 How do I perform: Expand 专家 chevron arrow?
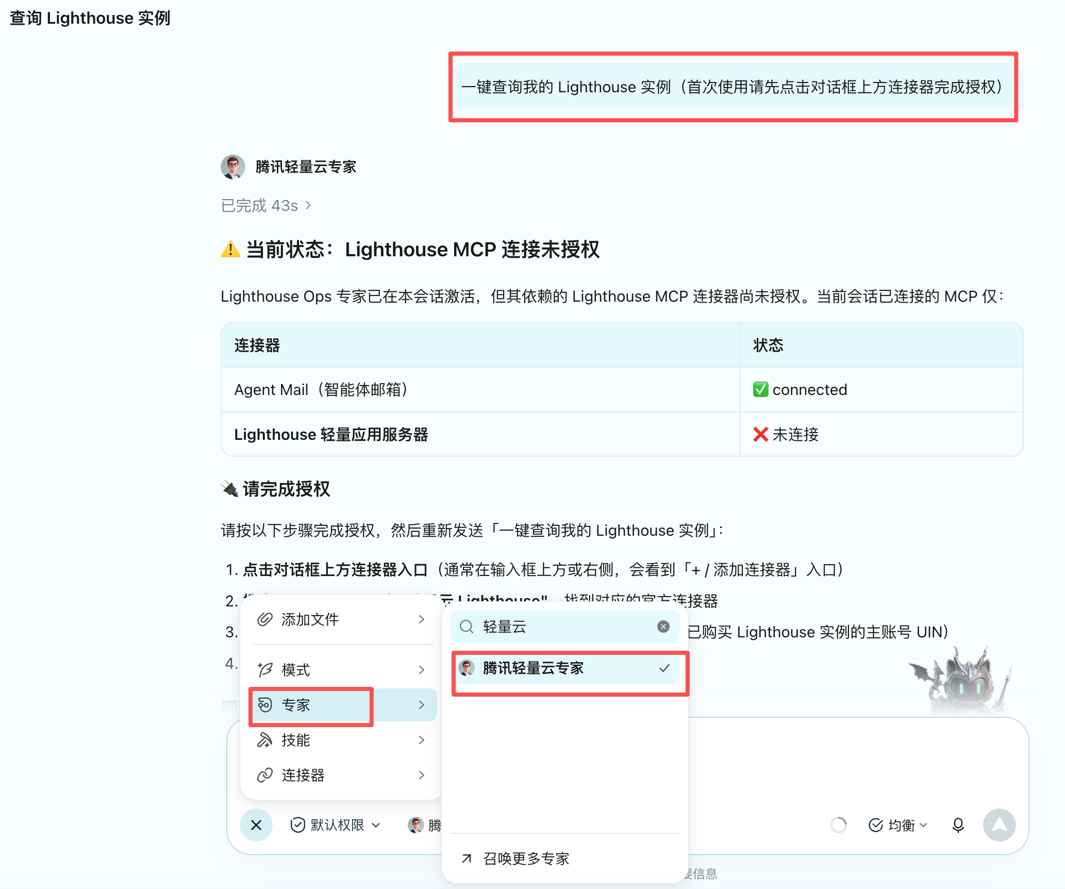pos(422,705)
